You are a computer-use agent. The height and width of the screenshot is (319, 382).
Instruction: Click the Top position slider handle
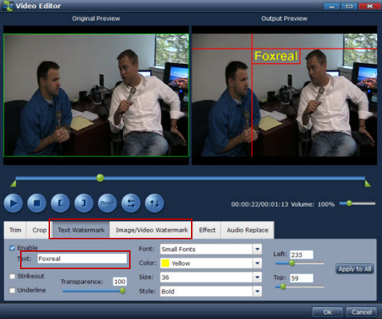coord(283,286)
